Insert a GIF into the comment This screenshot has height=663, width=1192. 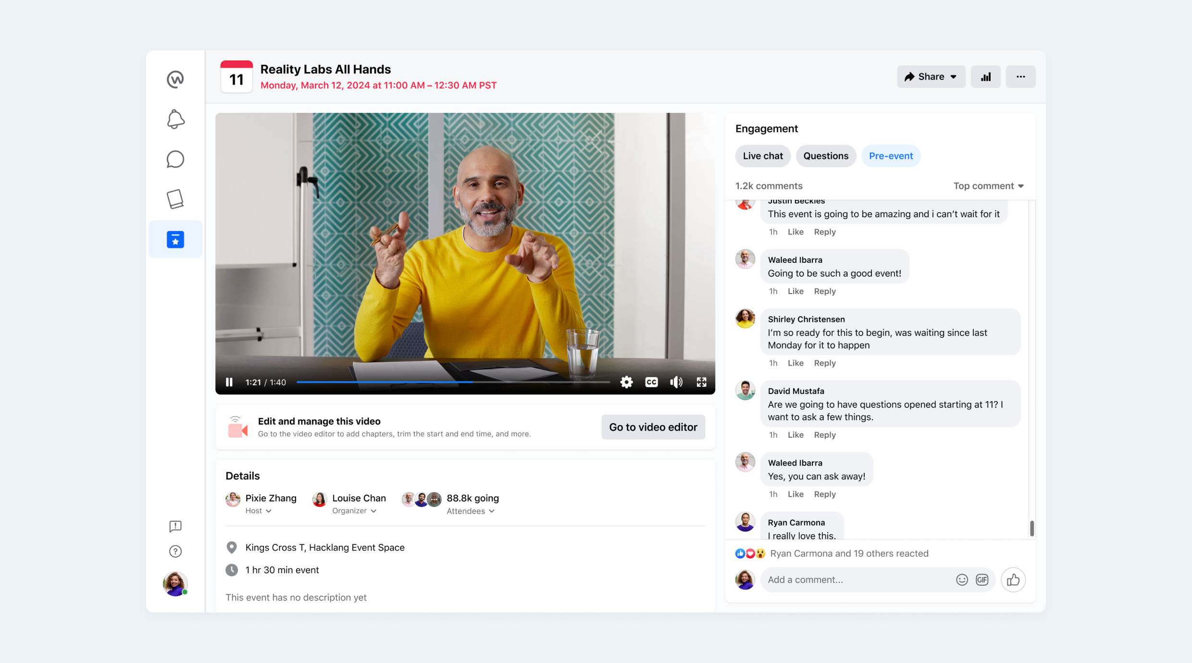point(982,579)
